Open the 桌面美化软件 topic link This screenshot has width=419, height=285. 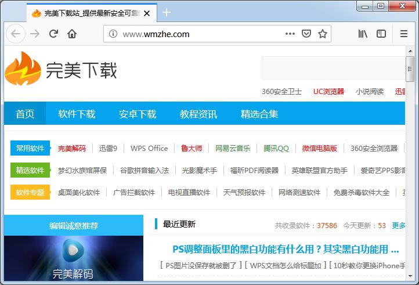pyautogui.click(x=79, y=192)
